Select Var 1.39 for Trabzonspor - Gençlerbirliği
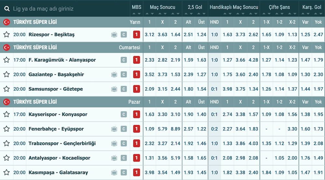 pyautogui.click(x=305, y=143)
